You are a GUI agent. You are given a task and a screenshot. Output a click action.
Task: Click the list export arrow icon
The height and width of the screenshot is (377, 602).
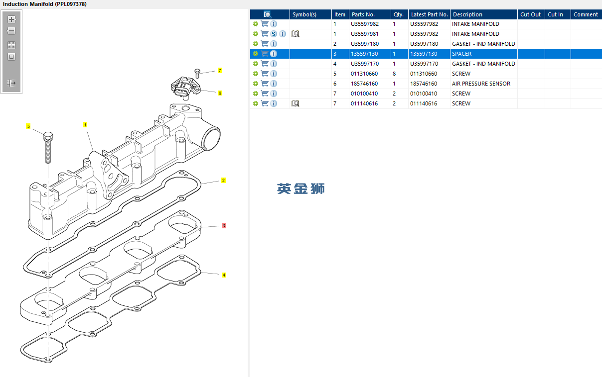(11, 83)
